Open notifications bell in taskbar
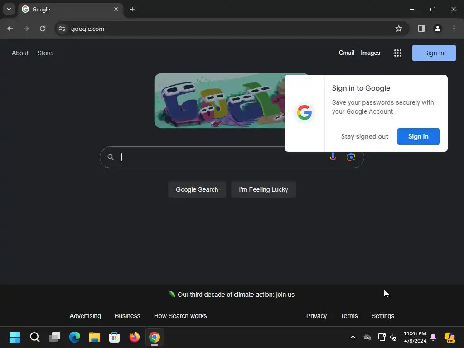Viewport: 464px width, 348px height. coord(433,337)
